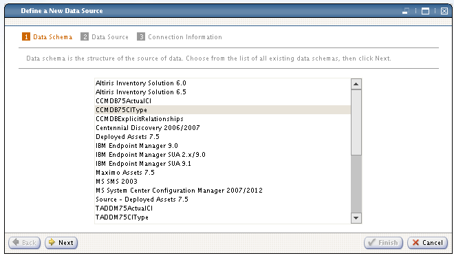The width and height of the screenshot is (454, 258).
Task: Click the schema list scrollbar thumb
Action: coord(356,122)
